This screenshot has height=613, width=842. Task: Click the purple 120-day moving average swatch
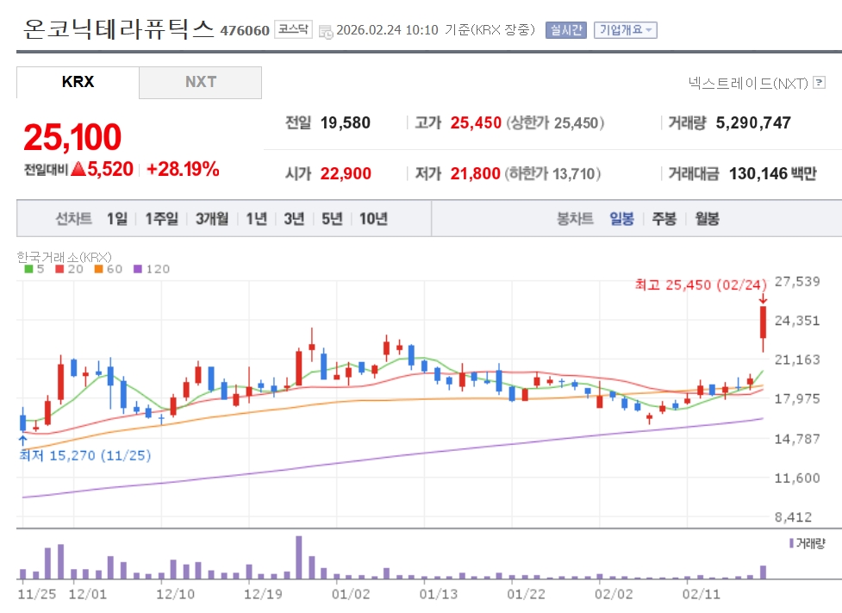pos(138,269)
